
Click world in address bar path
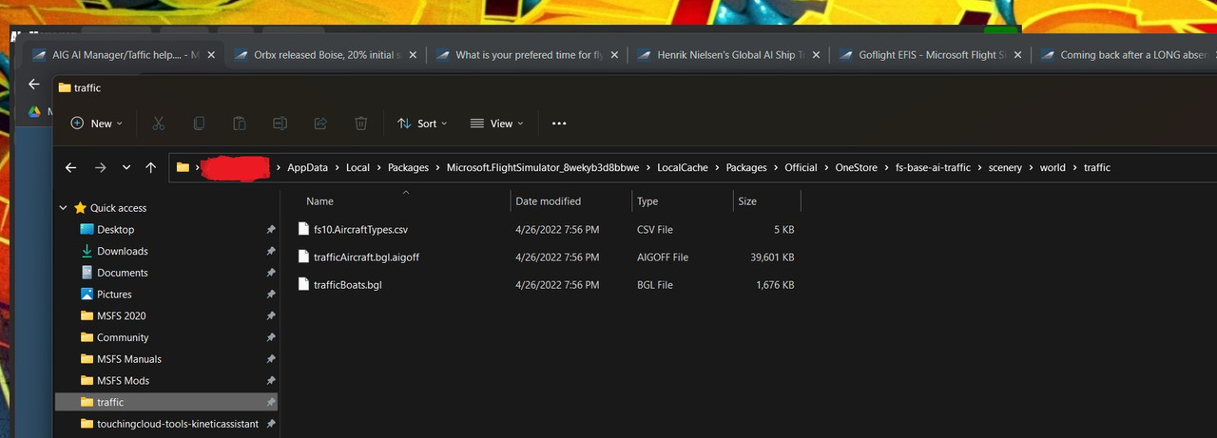click(x=1053, y=167)
